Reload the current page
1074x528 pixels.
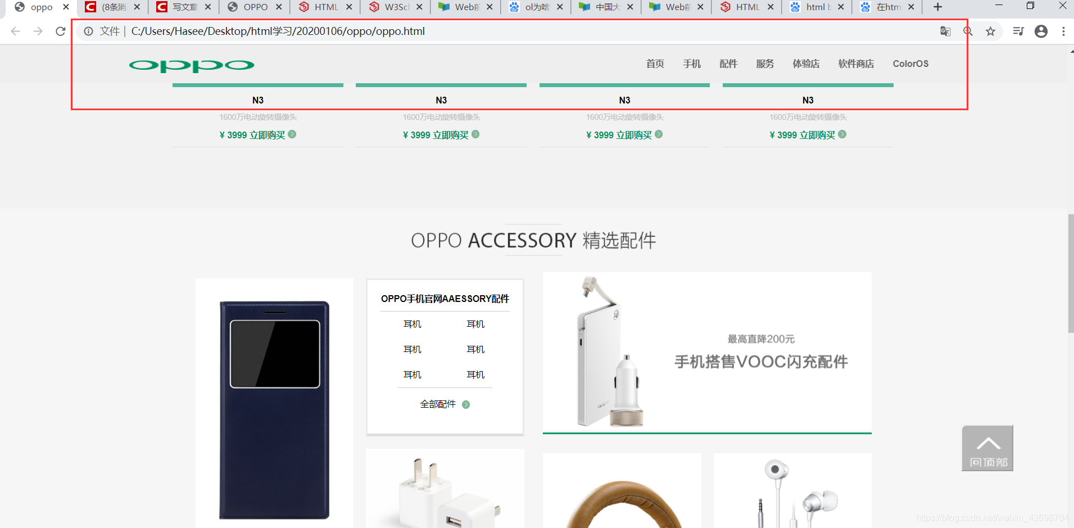tap(60, 31)
